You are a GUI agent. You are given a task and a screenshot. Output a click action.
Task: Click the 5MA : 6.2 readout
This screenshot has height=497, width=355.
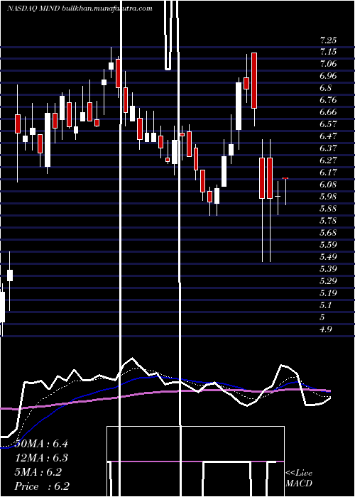point(38,472)
